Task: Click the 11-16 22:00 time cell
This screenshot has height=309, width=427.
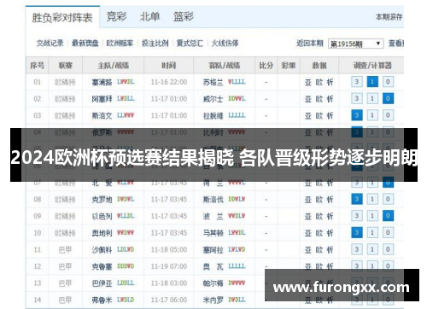Action: (169, 82)
